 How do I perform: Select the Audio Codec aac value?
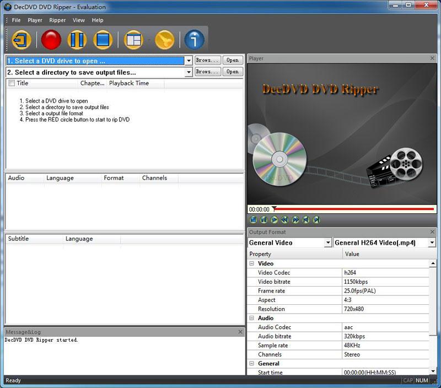point(385,327)
